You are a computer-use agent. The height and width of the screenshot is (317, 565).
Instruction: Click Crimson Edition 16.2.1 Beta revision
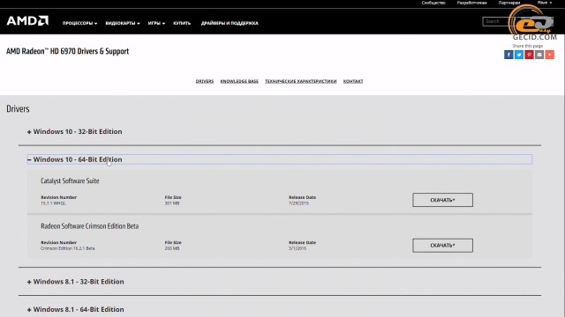pyautogui.click(x=68, y=248)
